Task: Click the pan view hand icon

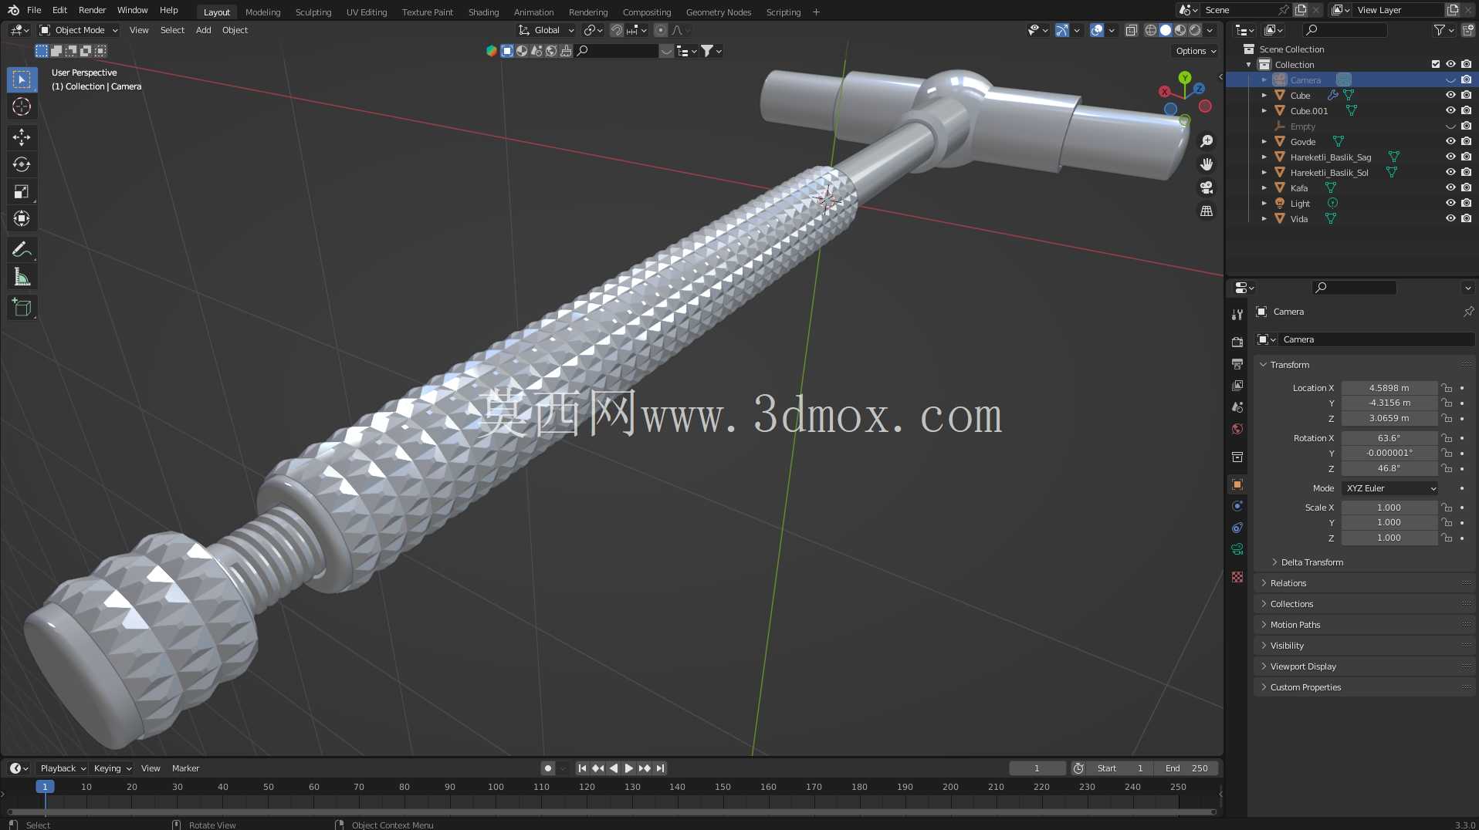Action: coord(1207,164)
